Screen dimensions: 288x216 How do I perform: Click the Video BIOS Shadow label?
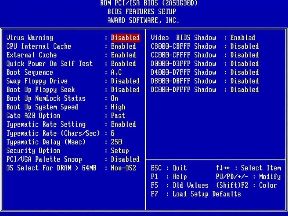[x=183, y=38]
